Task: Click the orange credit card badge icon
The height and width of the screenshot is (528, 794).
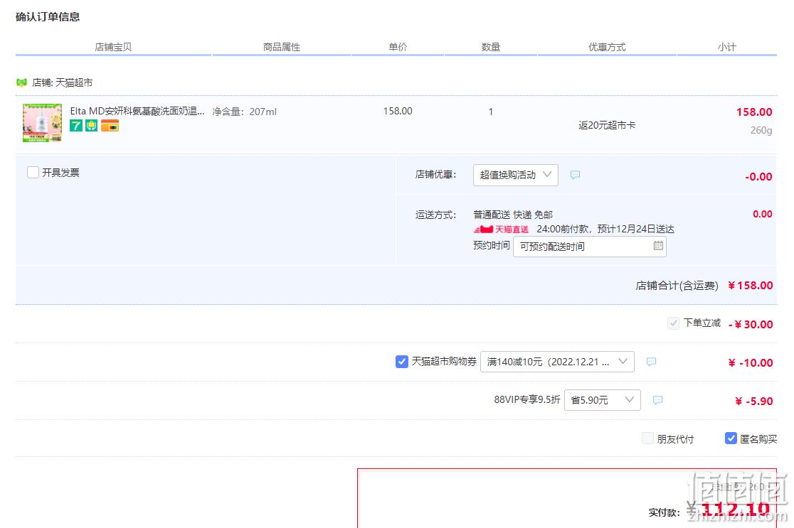Action: [110, 125]
